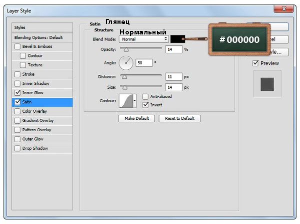Toggle the Preview checkbox
The image size is (300, 224).
255,63
